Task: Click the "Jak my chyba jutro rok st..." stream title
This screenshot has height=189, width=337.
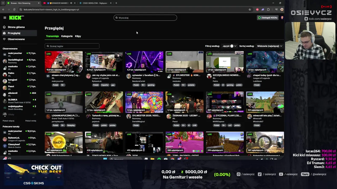Action: pyautogui.click(x=106, y=75)
